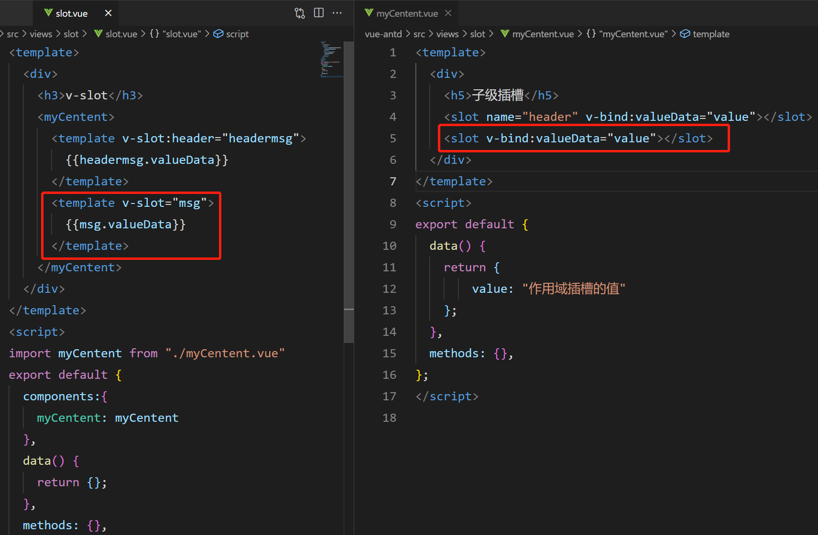Open 'vue-antd' breadcrumb in right editor
Image resolution: width=818 pixels, height=535 pixels.
point(383,34)
